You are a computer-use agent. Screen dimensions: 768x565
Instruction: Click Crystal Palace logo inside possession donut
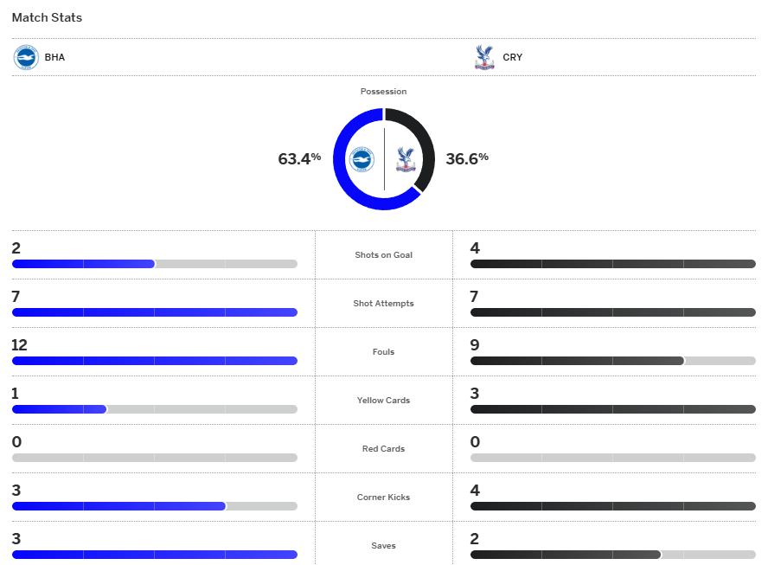point(403,160)
